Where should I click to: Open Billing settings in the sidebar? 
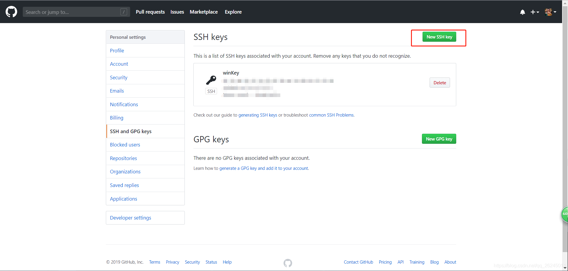coord(145,118)
